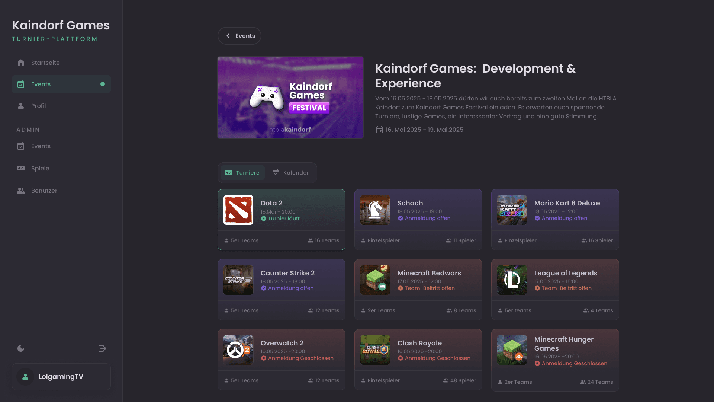This screenshot has height=402, width=714.
Task: Switch to the Kalender tab
Action: (x=291, y=173)
